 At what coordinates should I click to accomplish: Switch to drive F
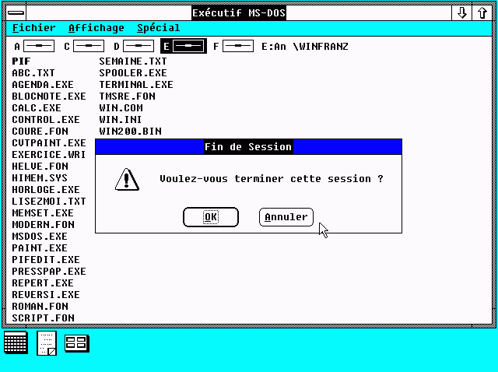(237, 47)
